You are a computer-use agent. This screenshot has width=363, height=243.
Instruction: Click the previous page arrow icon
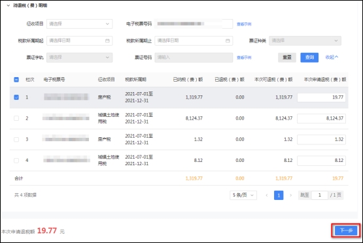click(x=267, y=195)
